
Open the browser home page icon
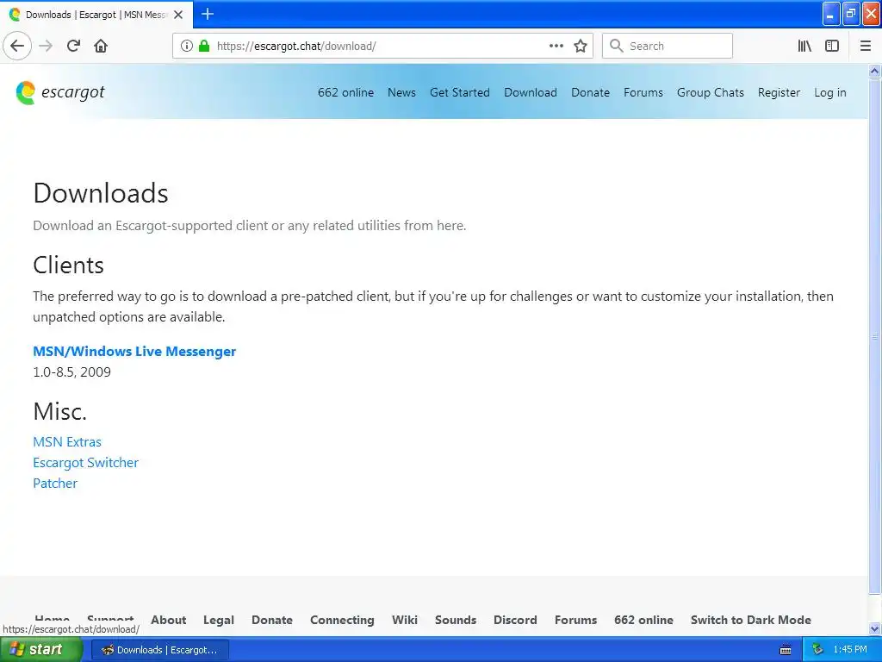[101, 46]
